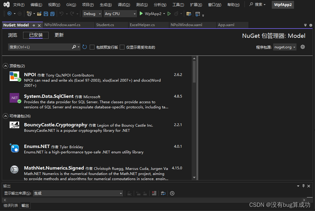
Task: Click the hot reload flame icon
Action: tap(176, 14)
